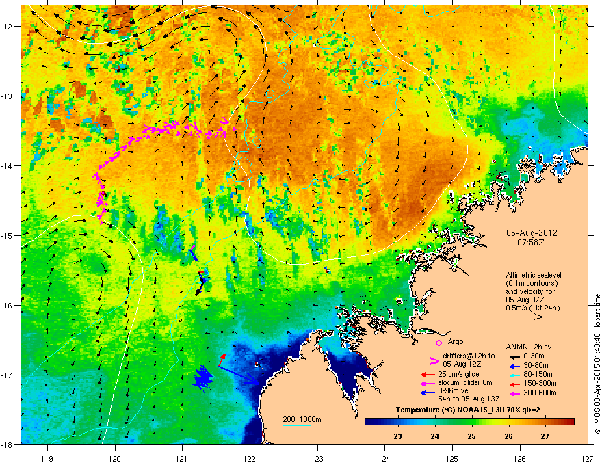Click the 150-300m depth label
The width and height of the screenshot is (602, 465).
click(x=540, y=383)
